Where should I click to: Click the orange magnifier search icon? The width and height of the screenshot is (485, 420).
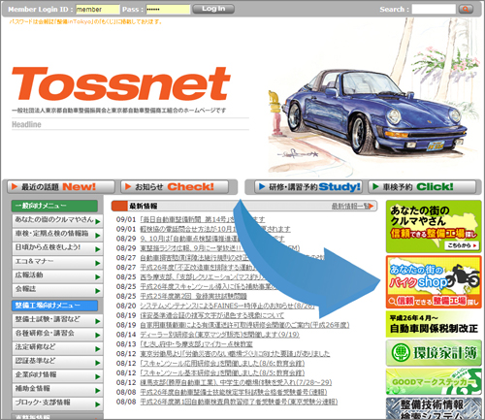[x=466, y=10]
